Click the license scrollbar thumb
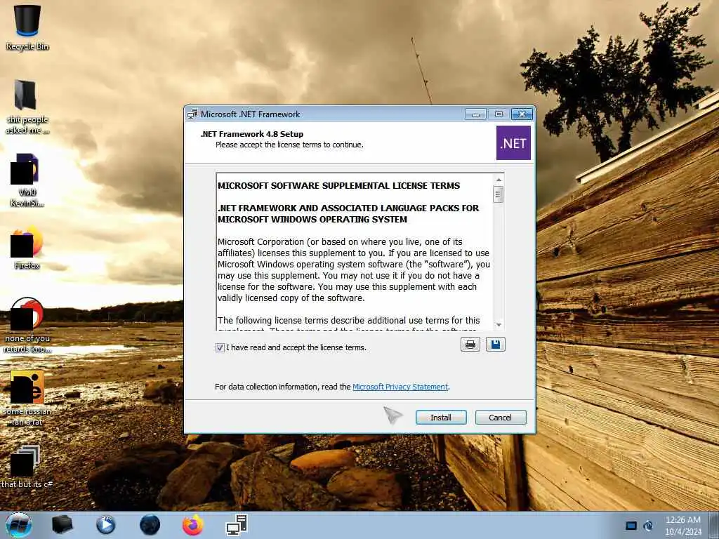 (499, 194)
